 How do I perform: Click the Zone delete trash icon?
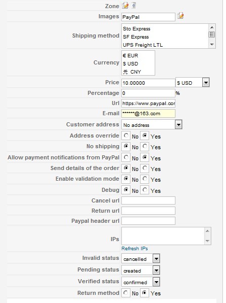133,6
